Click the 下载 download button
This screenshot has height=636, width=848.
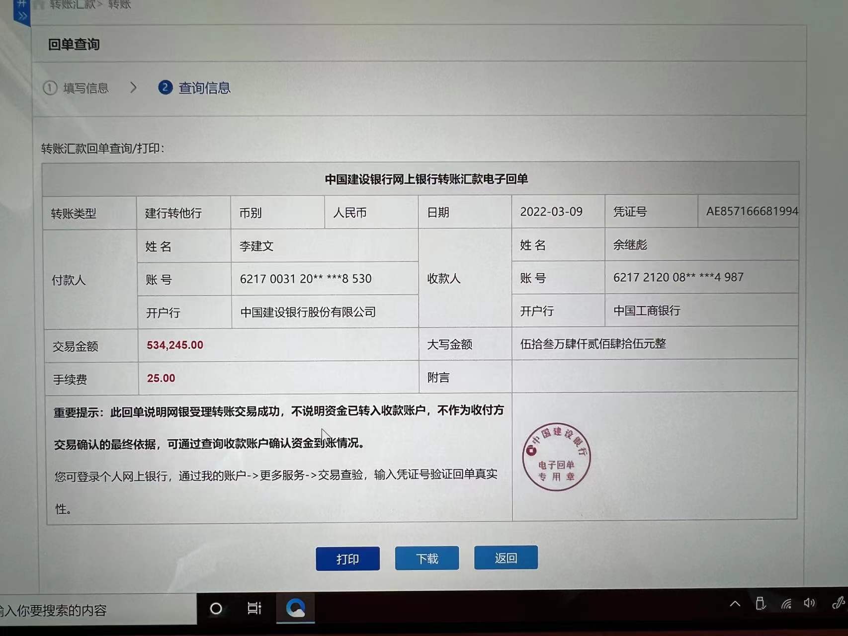click(x=427, y=558)
